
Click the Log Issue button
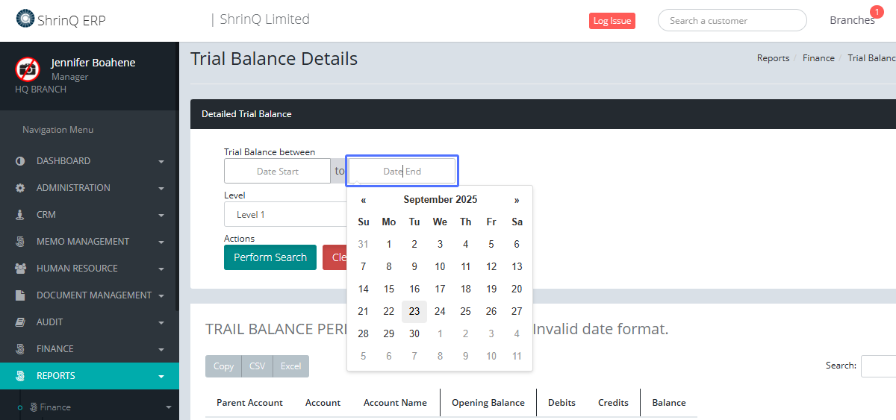612,21
